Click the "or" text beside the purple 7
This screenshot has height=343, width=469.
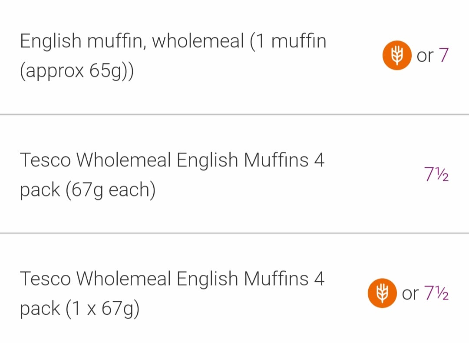coord(425,56)
